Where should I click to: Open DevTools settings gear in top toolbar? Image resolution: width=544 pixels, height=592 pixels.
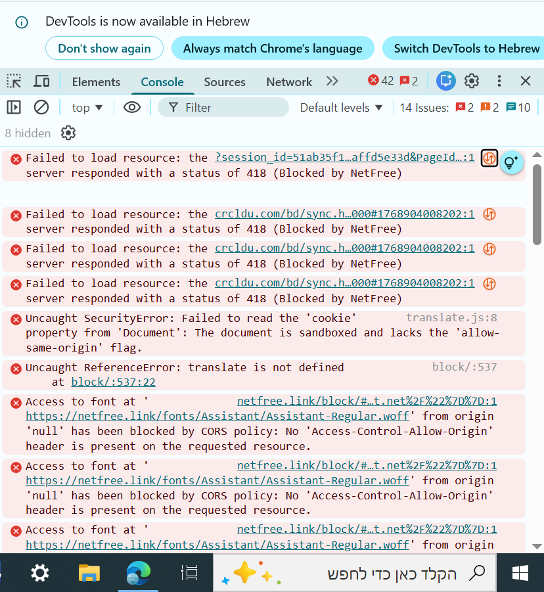click(x=472, y=81)
